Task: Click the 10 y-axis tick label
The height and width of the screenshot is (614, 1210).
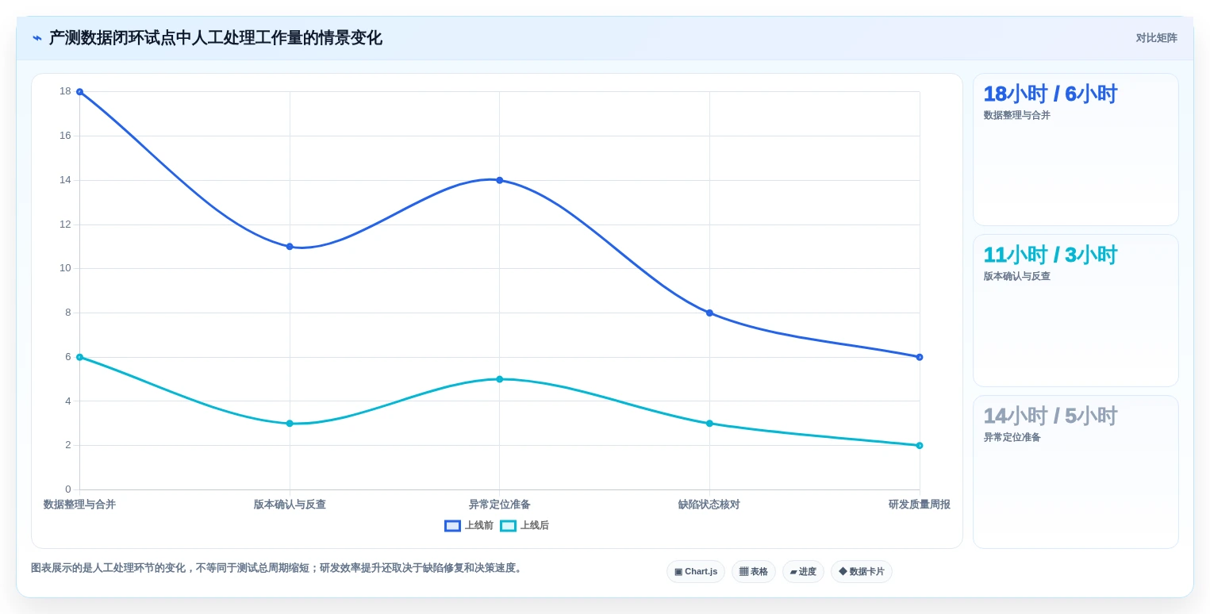Action: click(65, 268)
